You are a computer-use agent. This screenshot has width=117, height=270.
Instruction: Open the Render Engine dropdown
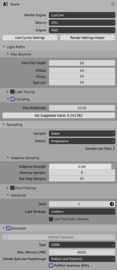pos(82,15)
